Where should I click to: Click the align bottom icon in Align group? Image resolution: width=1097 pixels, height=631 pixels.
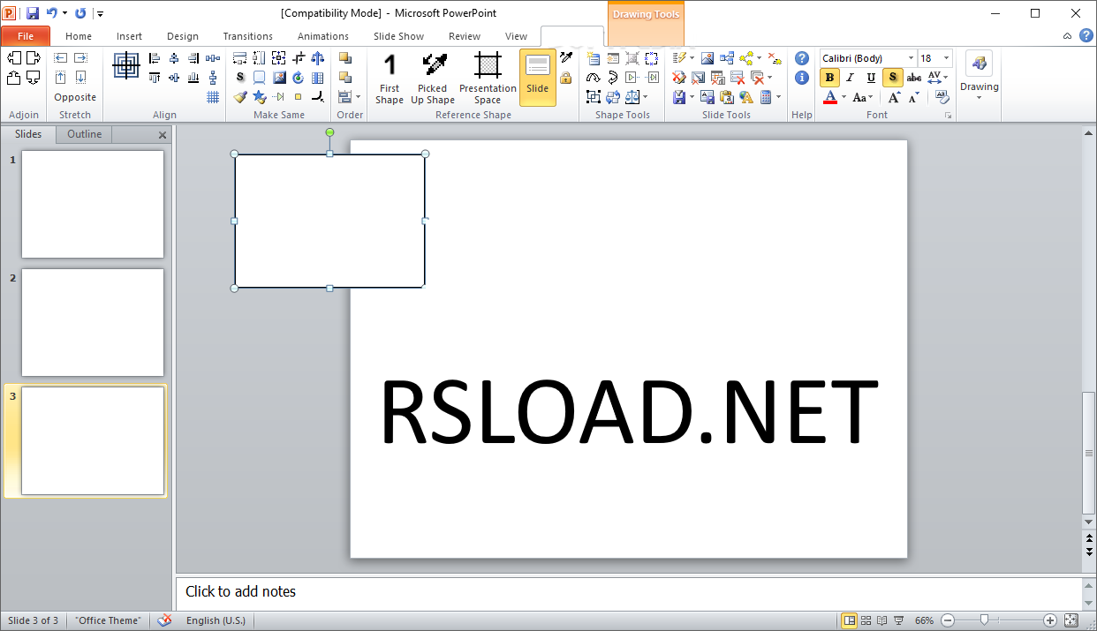pyautogui.click(x=193, y=78)
